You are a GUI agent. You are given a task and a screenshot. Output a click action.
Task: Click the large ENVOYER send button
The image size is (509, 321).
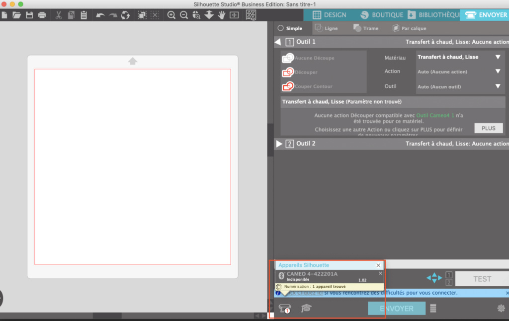[396, 309]
